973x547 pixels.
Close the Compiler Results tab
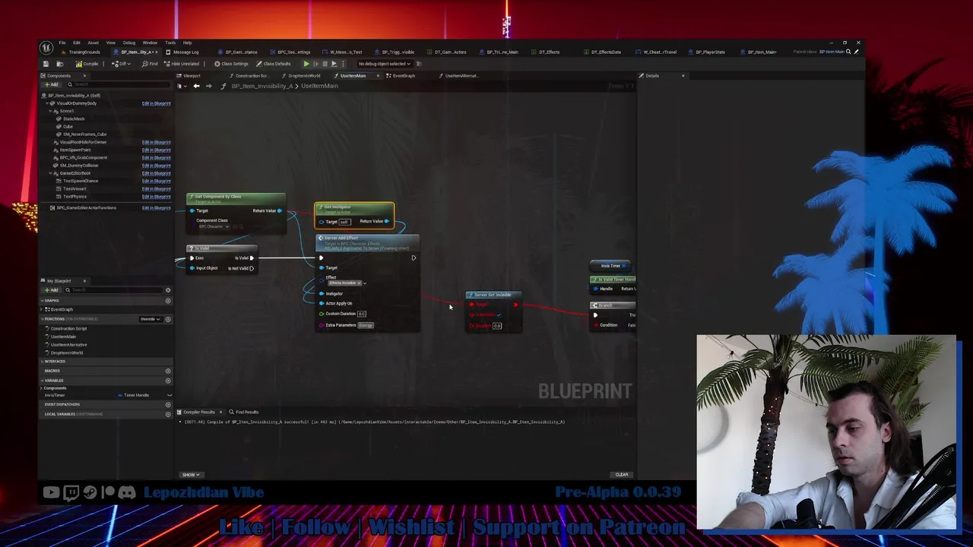(x=221, y=412)
